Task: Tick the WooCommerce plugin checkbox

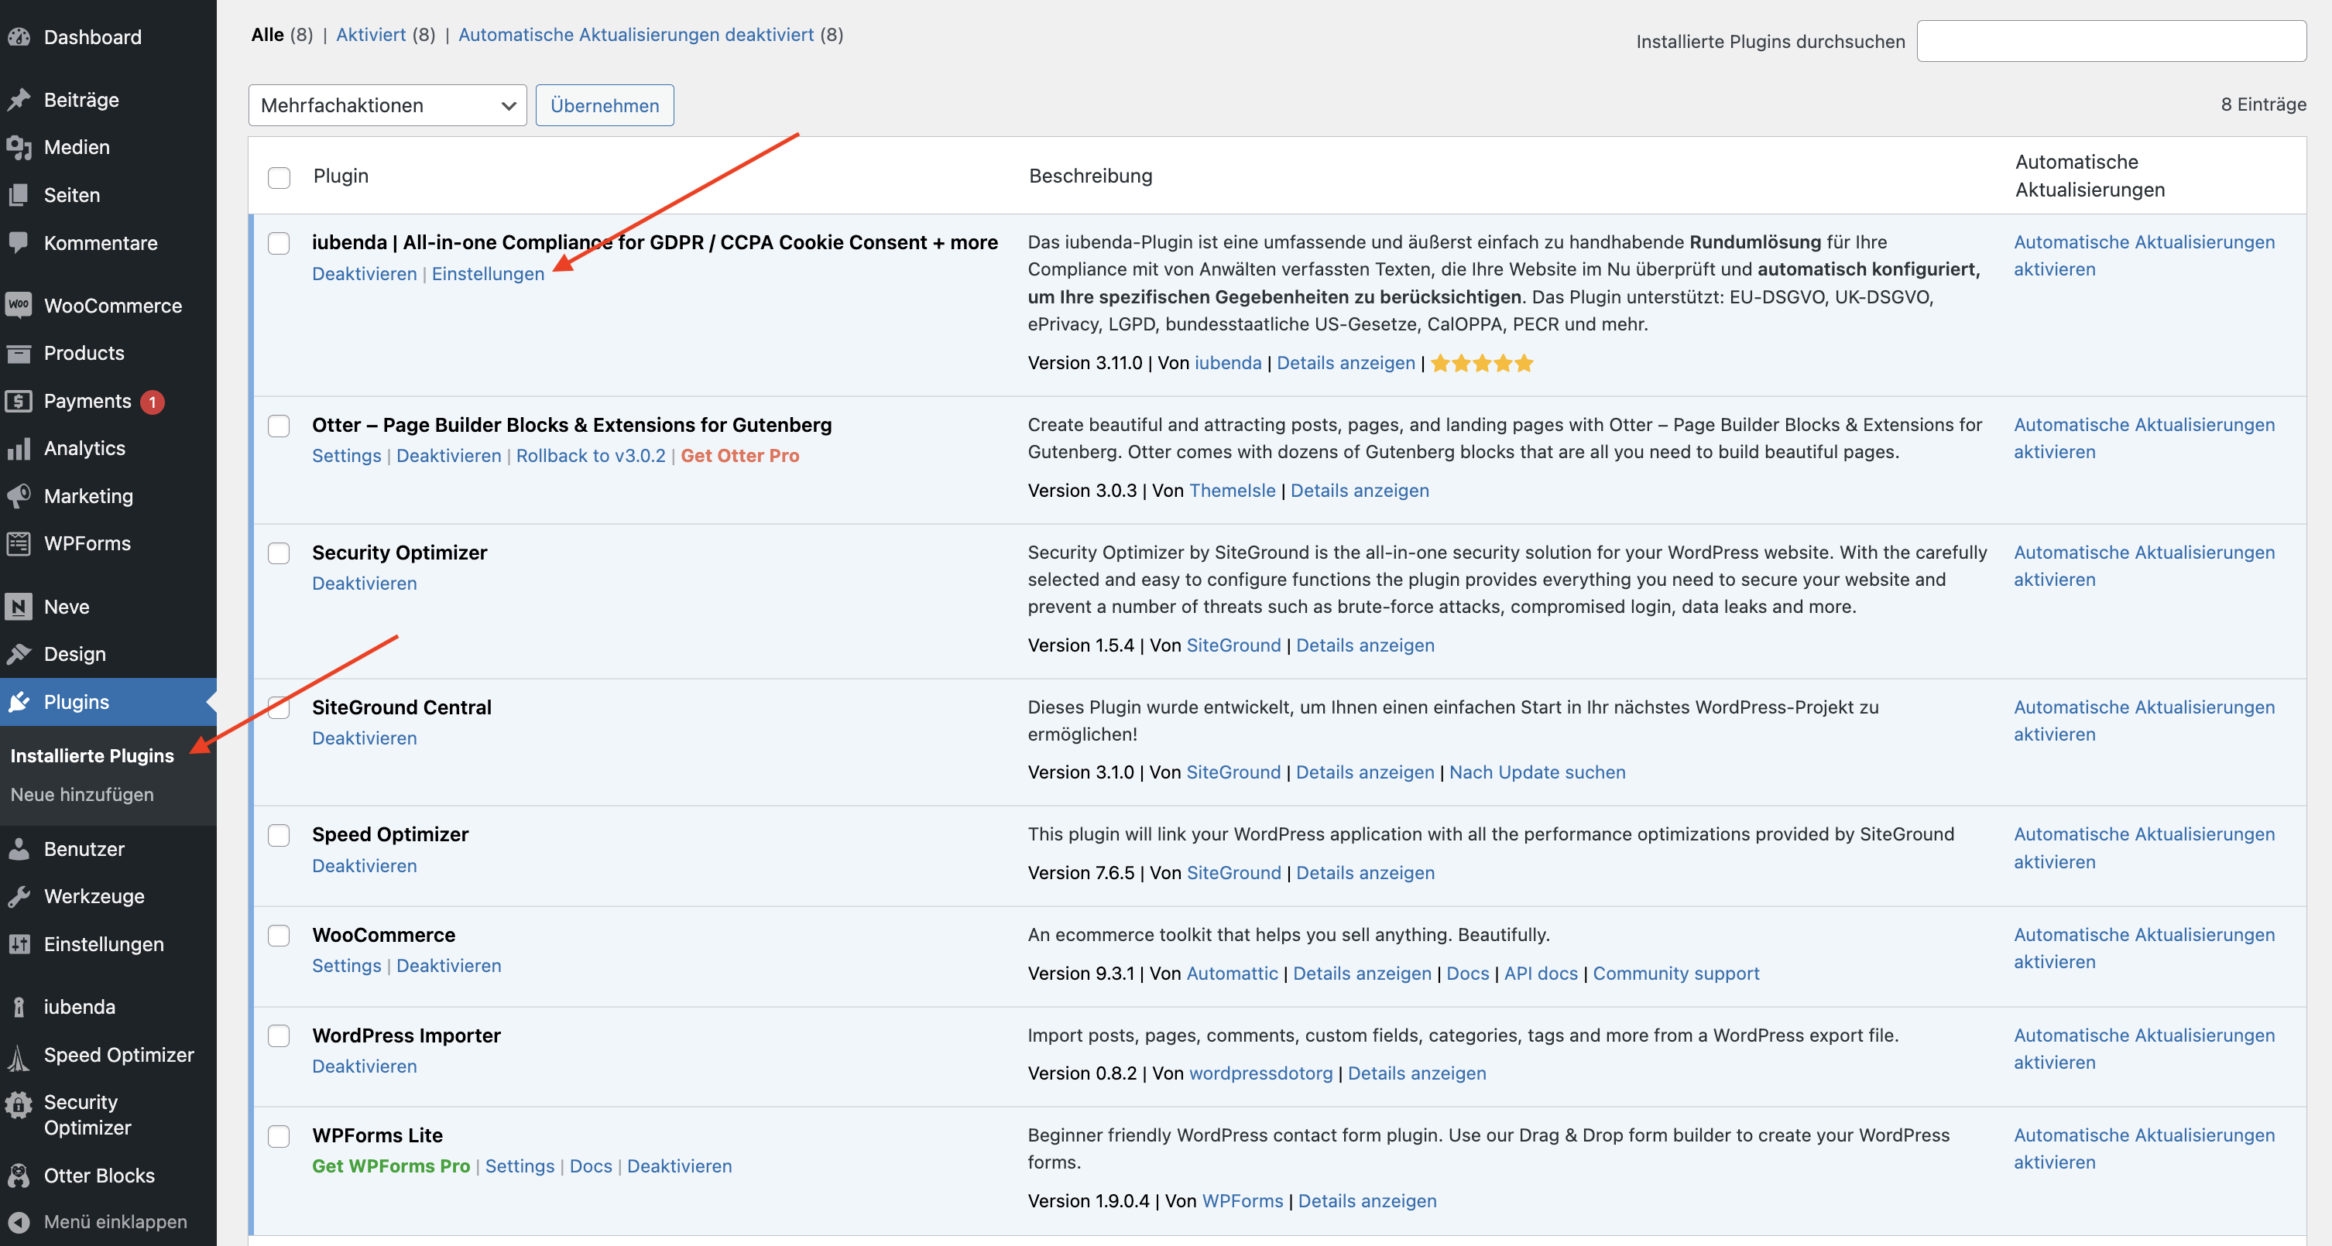Action: click(279, 935)
